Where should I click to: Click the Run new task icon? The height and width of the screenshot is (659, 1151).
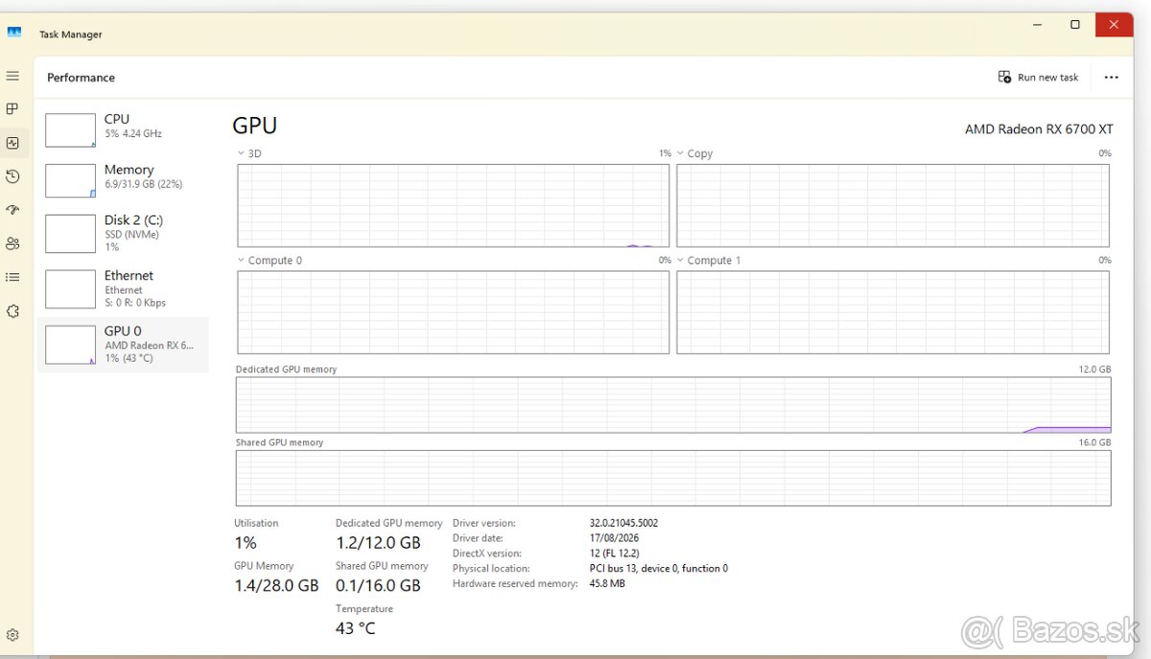pyautogui.click(x=1004, y=77)
